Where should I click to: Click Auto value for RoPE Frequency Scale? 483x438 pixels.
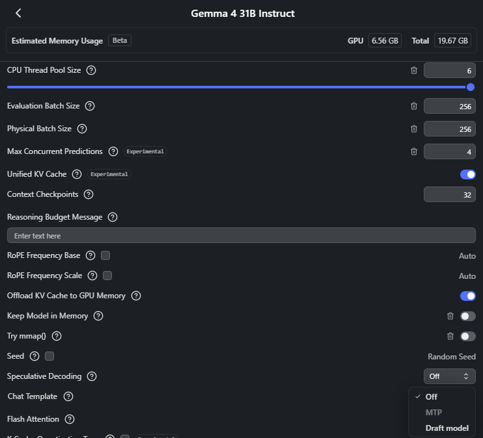[x=467, y=276]
